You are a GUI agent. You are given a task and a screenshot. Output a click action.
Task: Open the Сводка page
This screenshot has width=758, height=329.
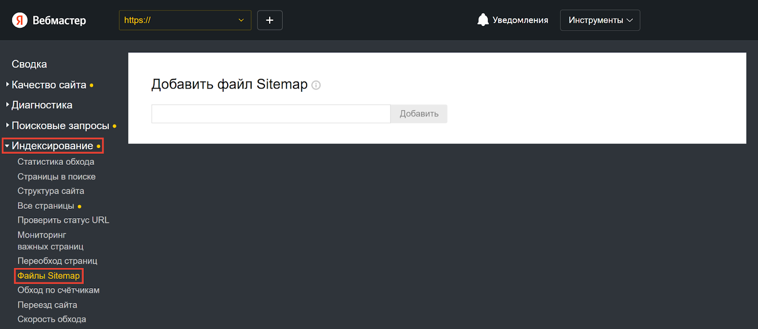click(29, 64)
